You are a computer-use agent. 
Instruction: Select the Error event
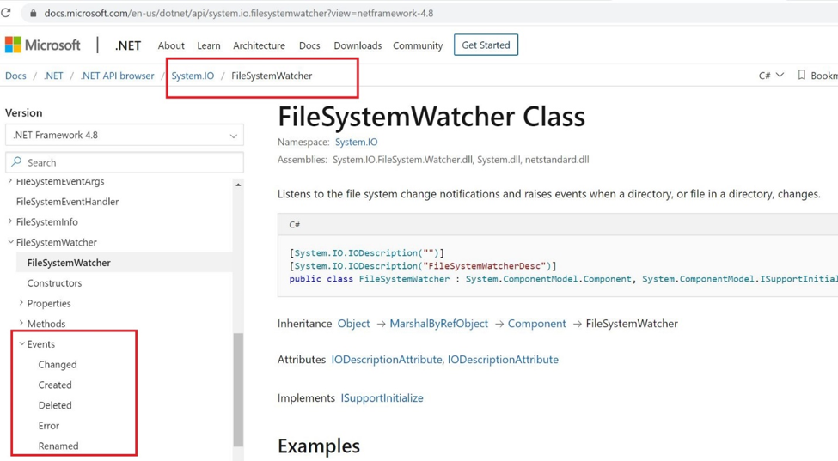(x=49, y=425)
